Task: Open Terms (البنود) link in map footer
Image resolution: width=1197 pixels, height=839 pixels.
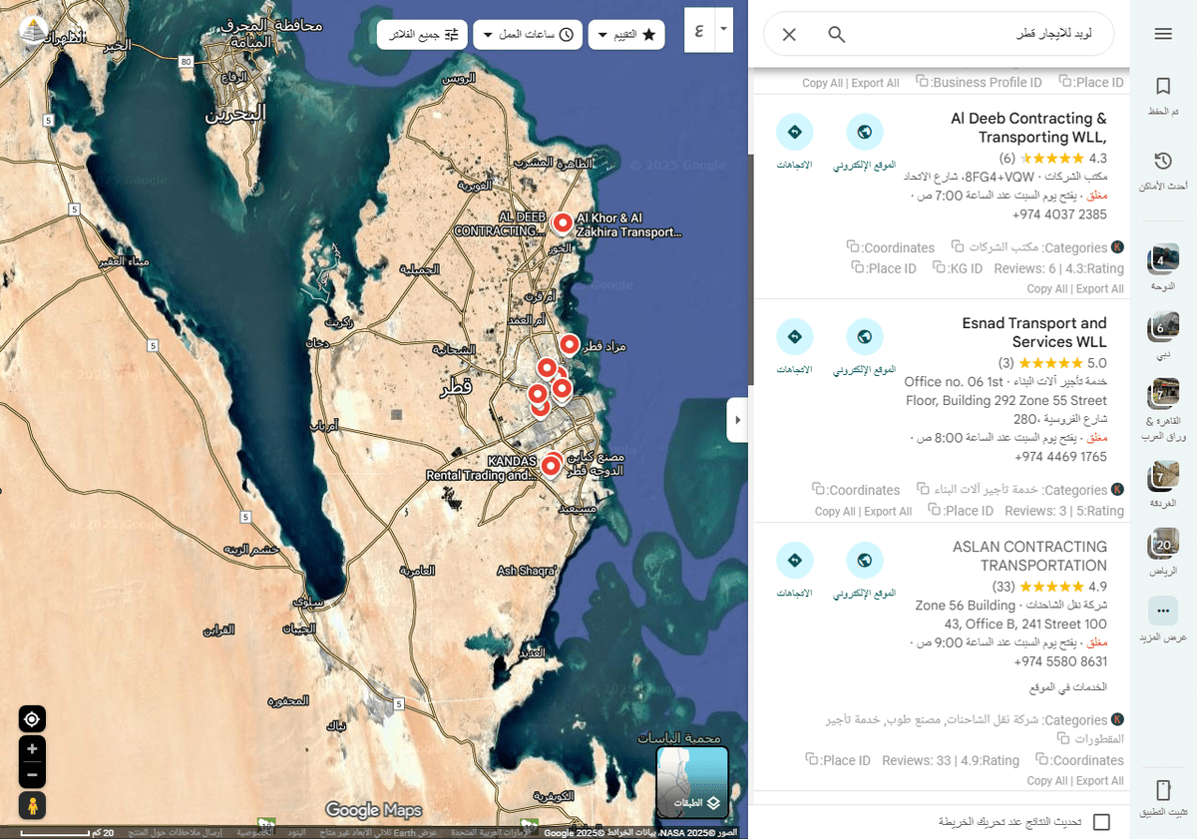Action: 296,832
